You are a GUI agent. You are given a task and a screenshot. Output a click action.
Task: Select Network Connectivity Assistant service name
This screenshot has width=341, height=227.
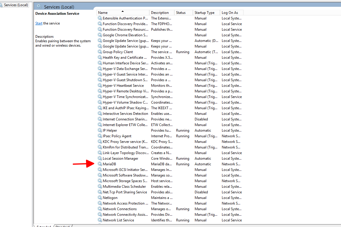[125, 215]
